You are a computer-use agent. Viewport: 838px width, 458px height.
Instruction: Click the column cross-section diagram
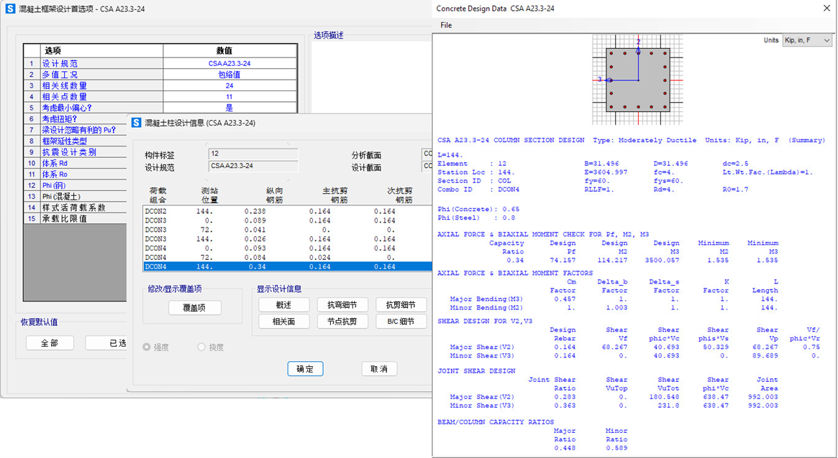637,80
